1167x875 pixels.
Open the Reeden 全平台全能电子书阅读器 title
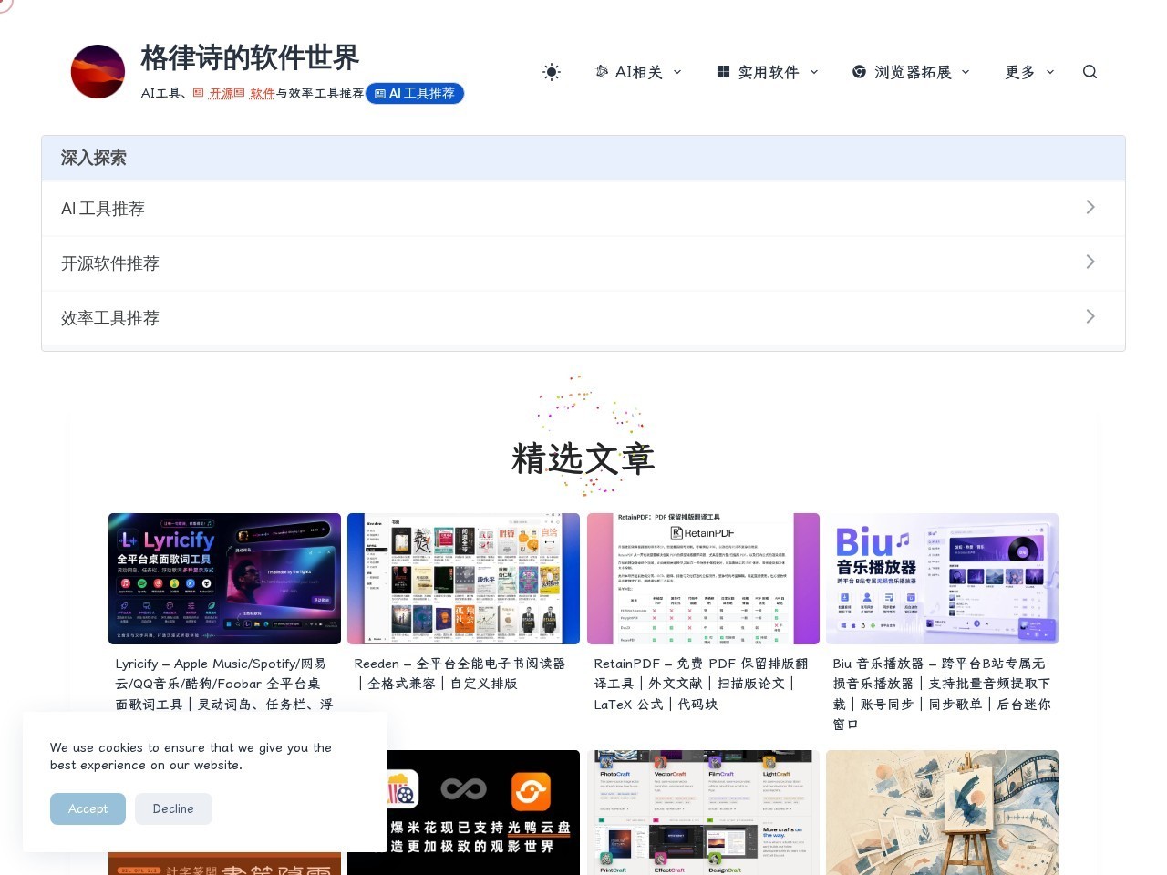coord(460,674)
